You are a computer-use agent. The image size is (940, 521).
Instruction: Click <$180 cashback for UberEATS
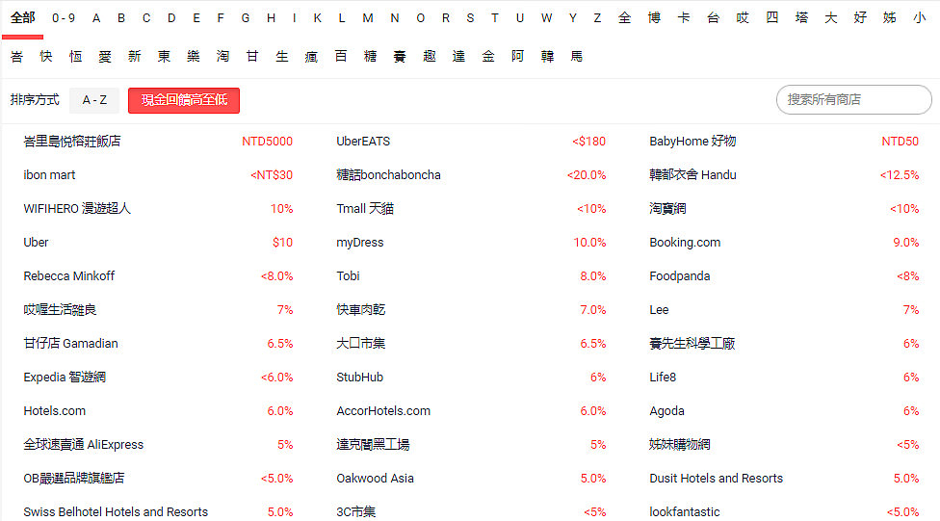tap(589, 142)
